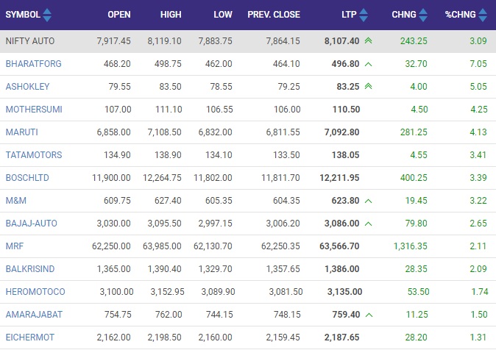This screenshot has width=496, height=350.
Task: Select MRF change value 1,316.35
Action: [411, 246]
